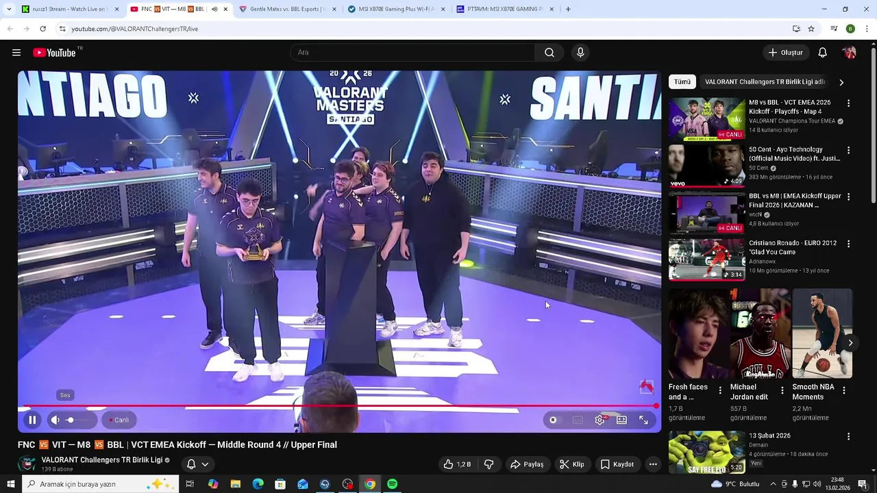
Task: Mute the video with the speaker icon
Action: (55, 420)
